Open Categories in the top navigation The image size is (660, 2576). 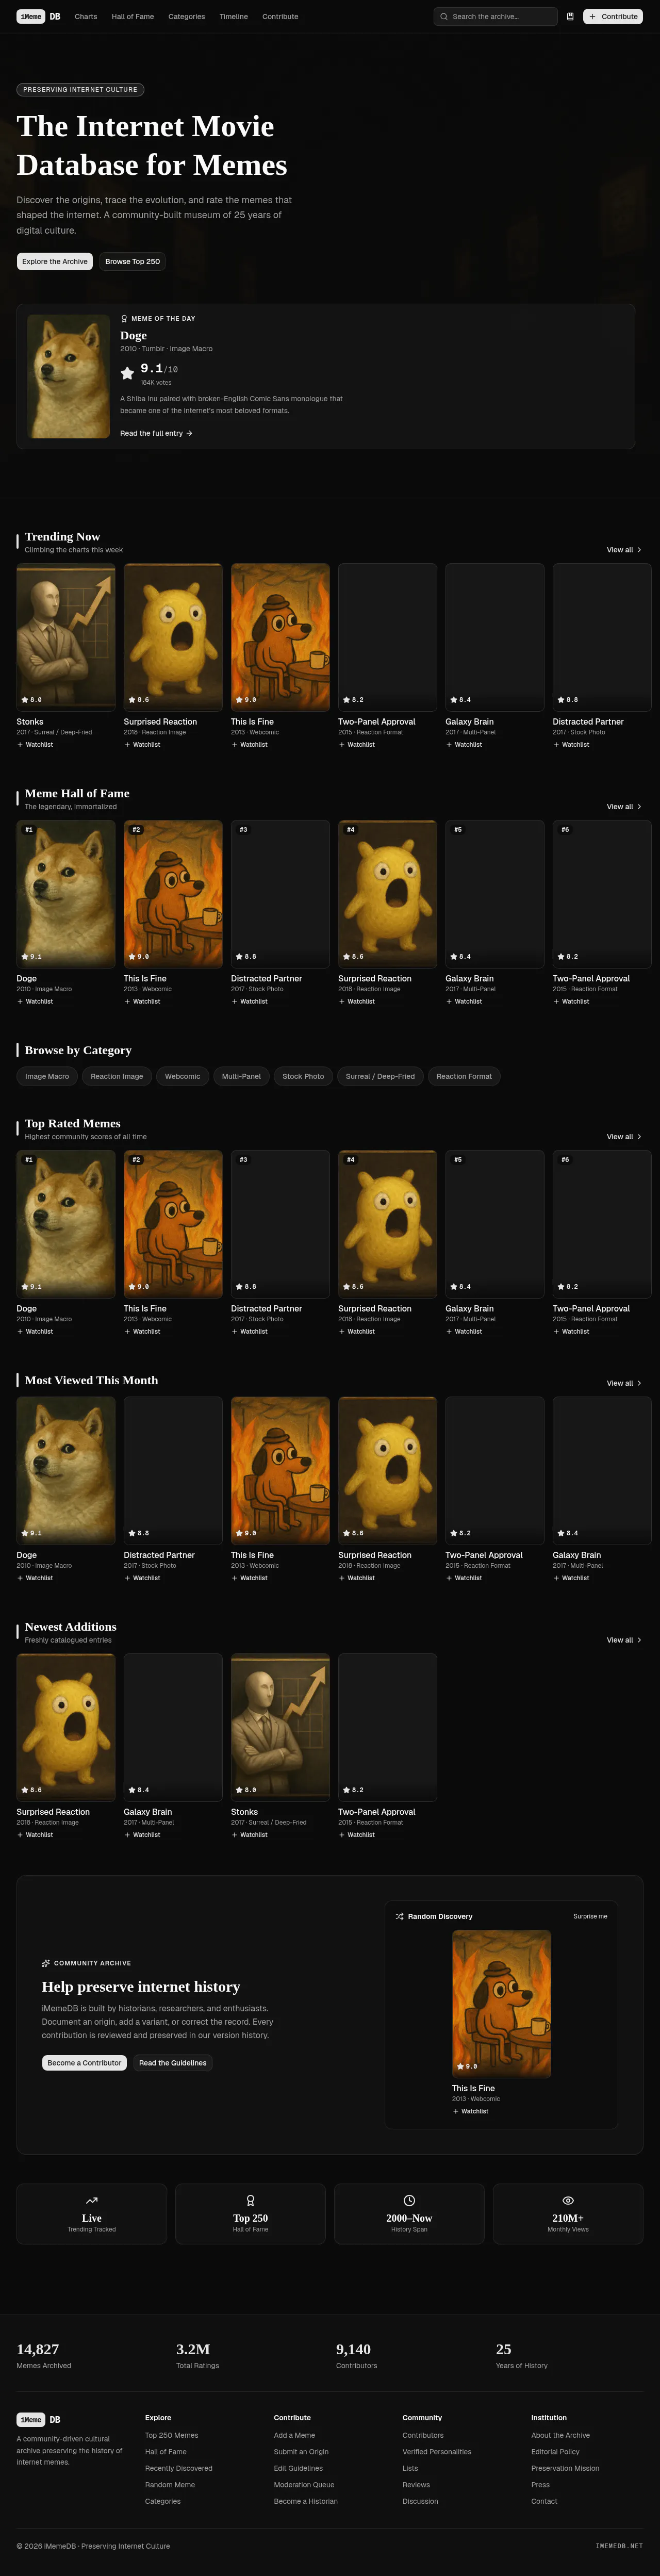pos(187,17)
